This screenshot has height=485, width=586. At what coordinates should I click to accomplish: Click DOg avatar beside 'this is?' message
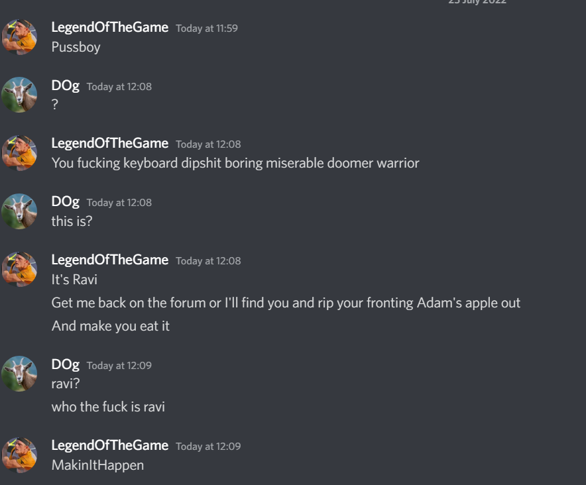click(x=19, y=211)
